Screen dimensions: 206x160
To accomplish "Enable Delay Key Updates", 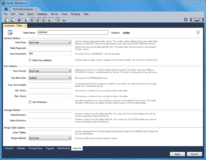I will click(x=30, y=60).
